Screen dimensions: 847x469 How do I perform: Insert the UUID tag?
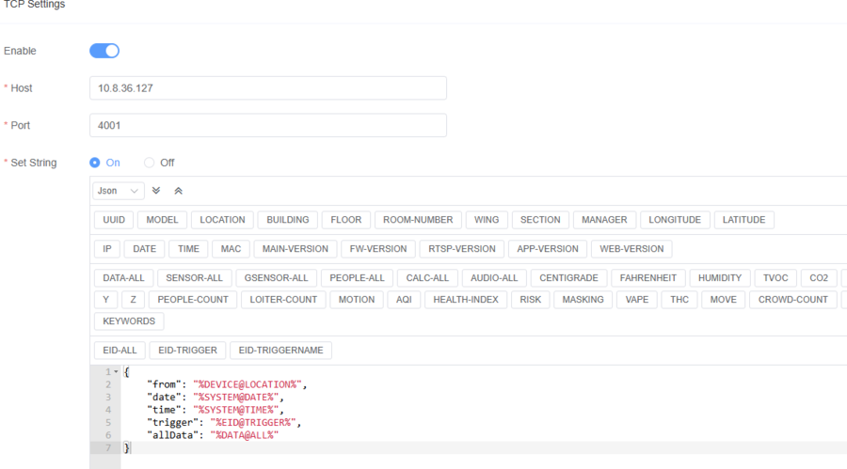[114, 220]
